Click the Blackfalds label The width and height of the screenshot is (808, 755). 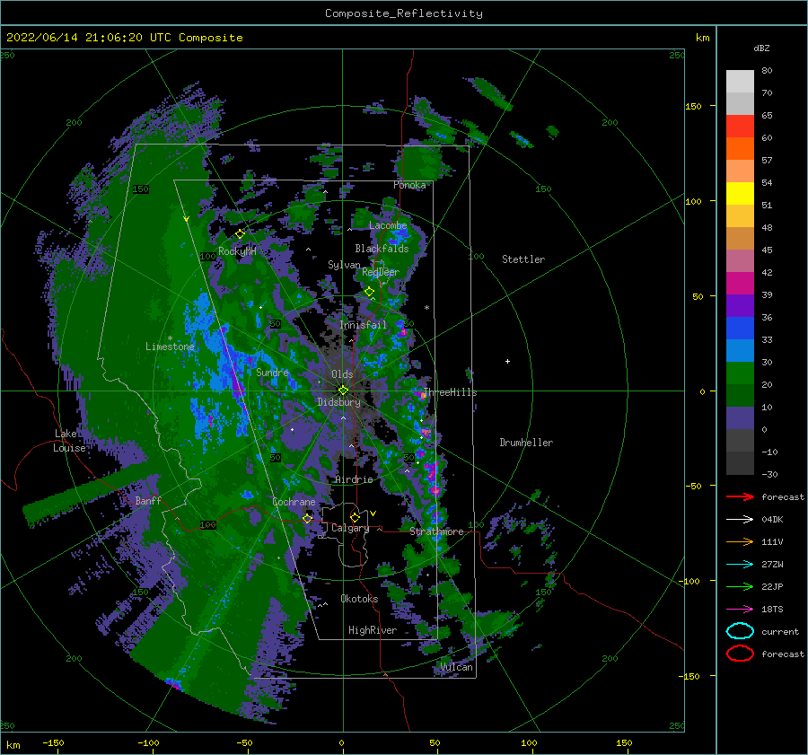coord(382,249)
